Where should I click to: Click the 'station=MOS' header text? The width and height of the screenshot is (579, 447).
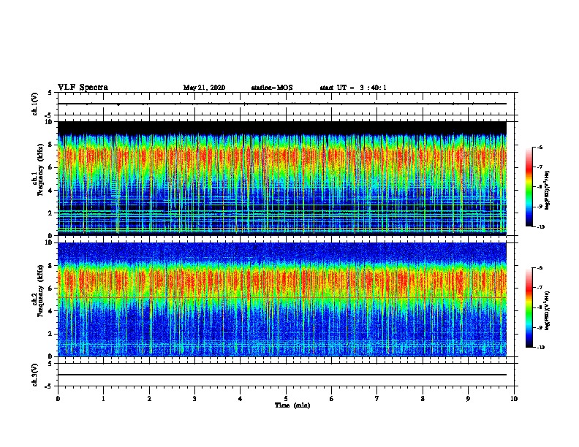272,88
